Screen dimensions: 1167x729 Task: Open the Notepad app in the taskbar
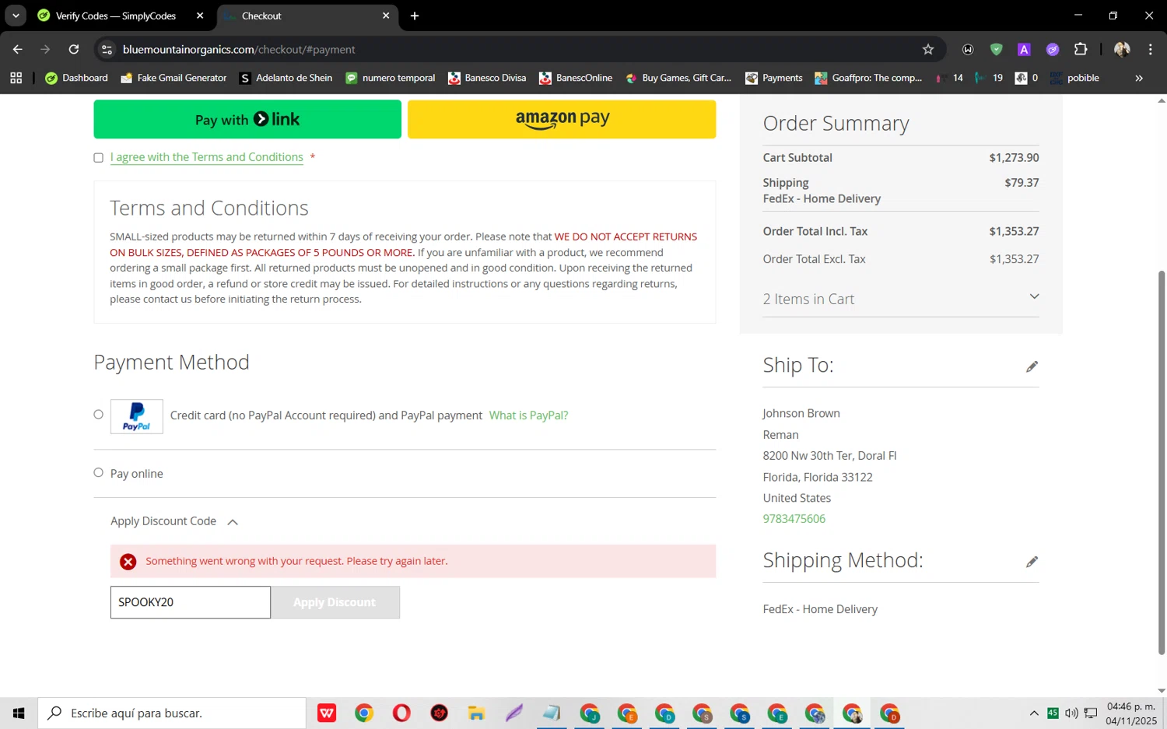(x=552, y=713)
